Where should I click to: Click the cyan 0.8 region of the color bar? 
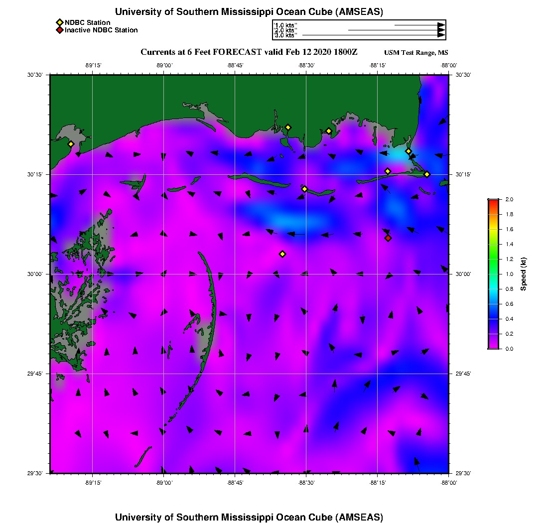[493, 289]
